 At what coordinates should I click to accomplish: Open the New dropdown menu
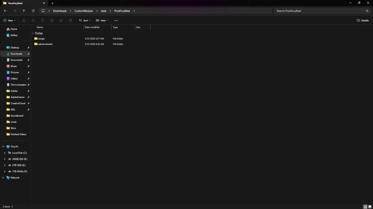click(9, 20)
